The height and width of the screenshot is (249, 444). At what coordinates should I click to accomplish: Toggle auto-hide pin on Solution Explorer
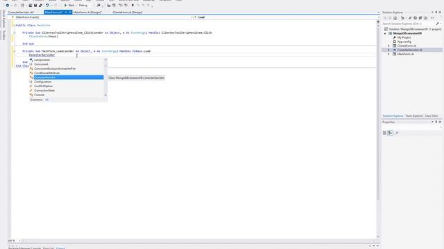pyautogui.click(x=436, y=12)
